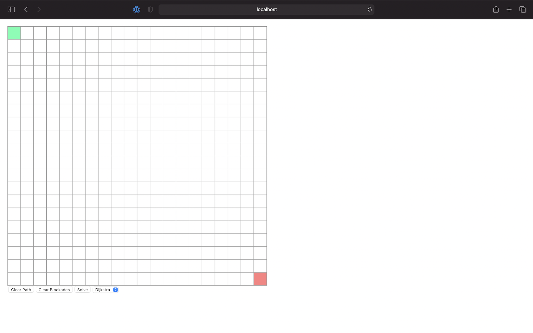Click the dropdown stepper arrows beside Dijkstra
533x333 pixels.
pyautogui.click(x=115, y=289)
